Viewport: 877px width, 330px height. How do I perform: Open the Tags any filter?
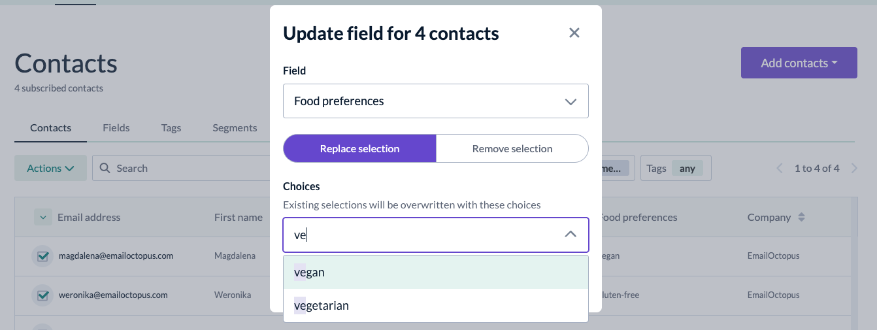(676, 168)
